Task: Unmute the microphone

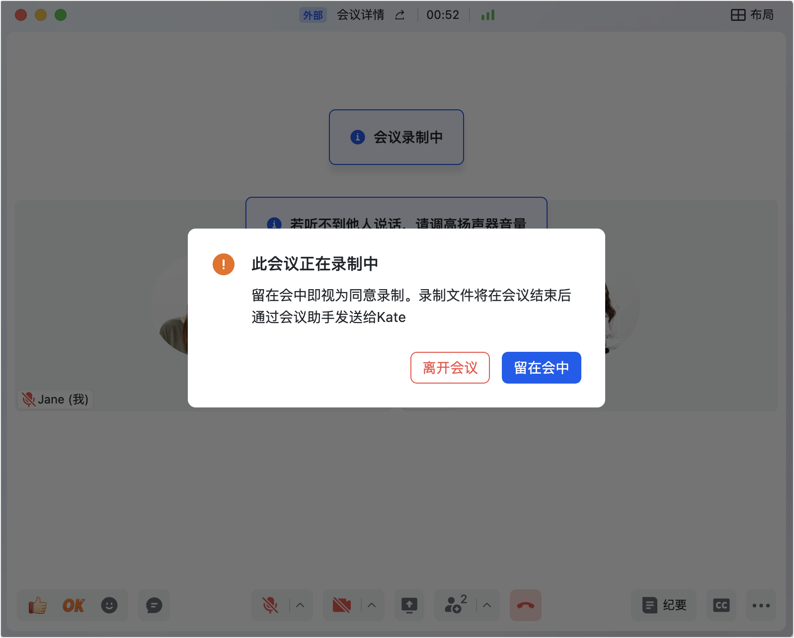Action: pos(270,605)
